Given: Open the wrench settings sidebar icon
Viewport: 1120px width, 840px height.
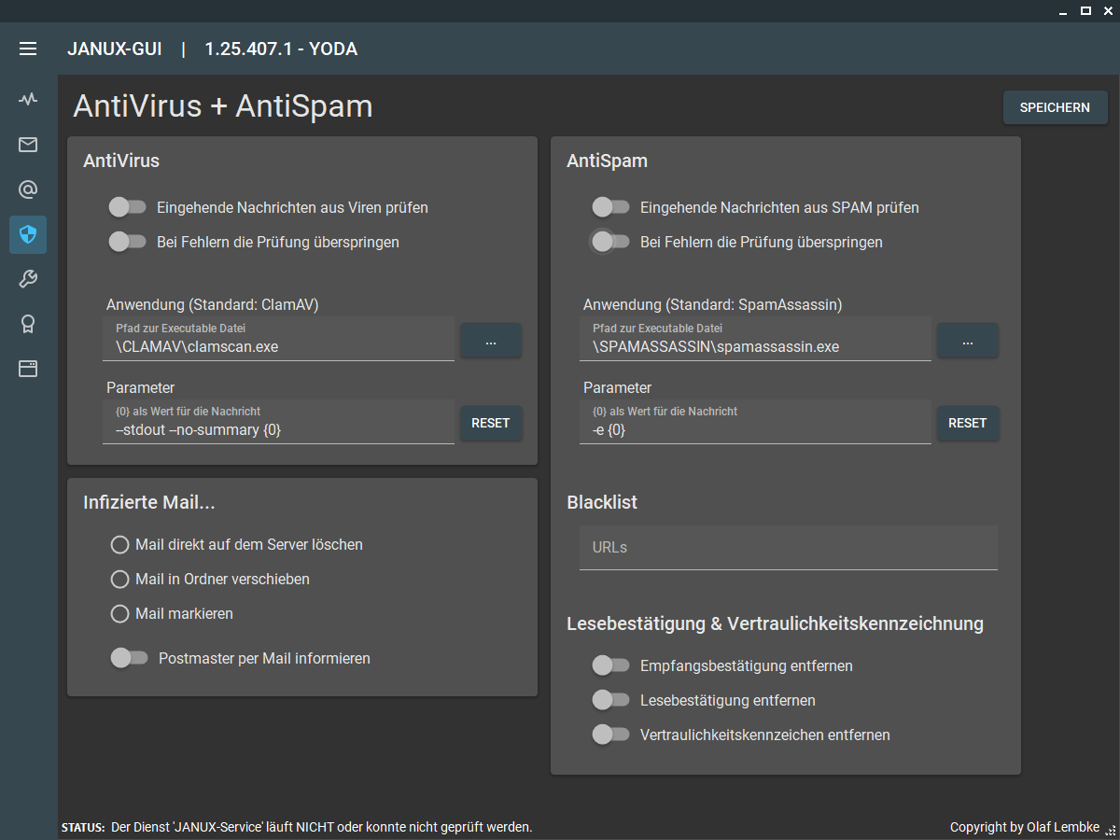Looking at the screenshot, I should point(28,279).
